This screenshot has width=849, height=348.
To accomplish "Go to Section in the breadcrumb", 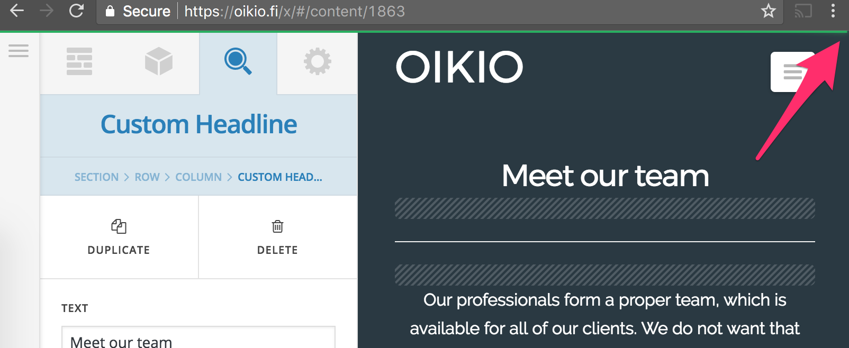I will click(96, 177).
